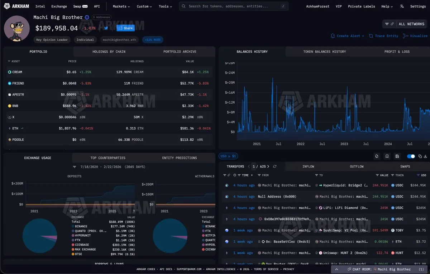This screenshot has width=430, height=274.
Task: Open the Profit & Loss tab
Action: click(397, 52)
